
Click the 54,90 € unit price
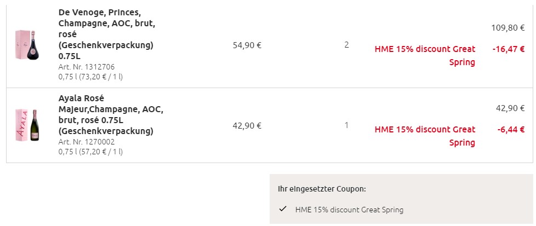click(x=247, y=45)
